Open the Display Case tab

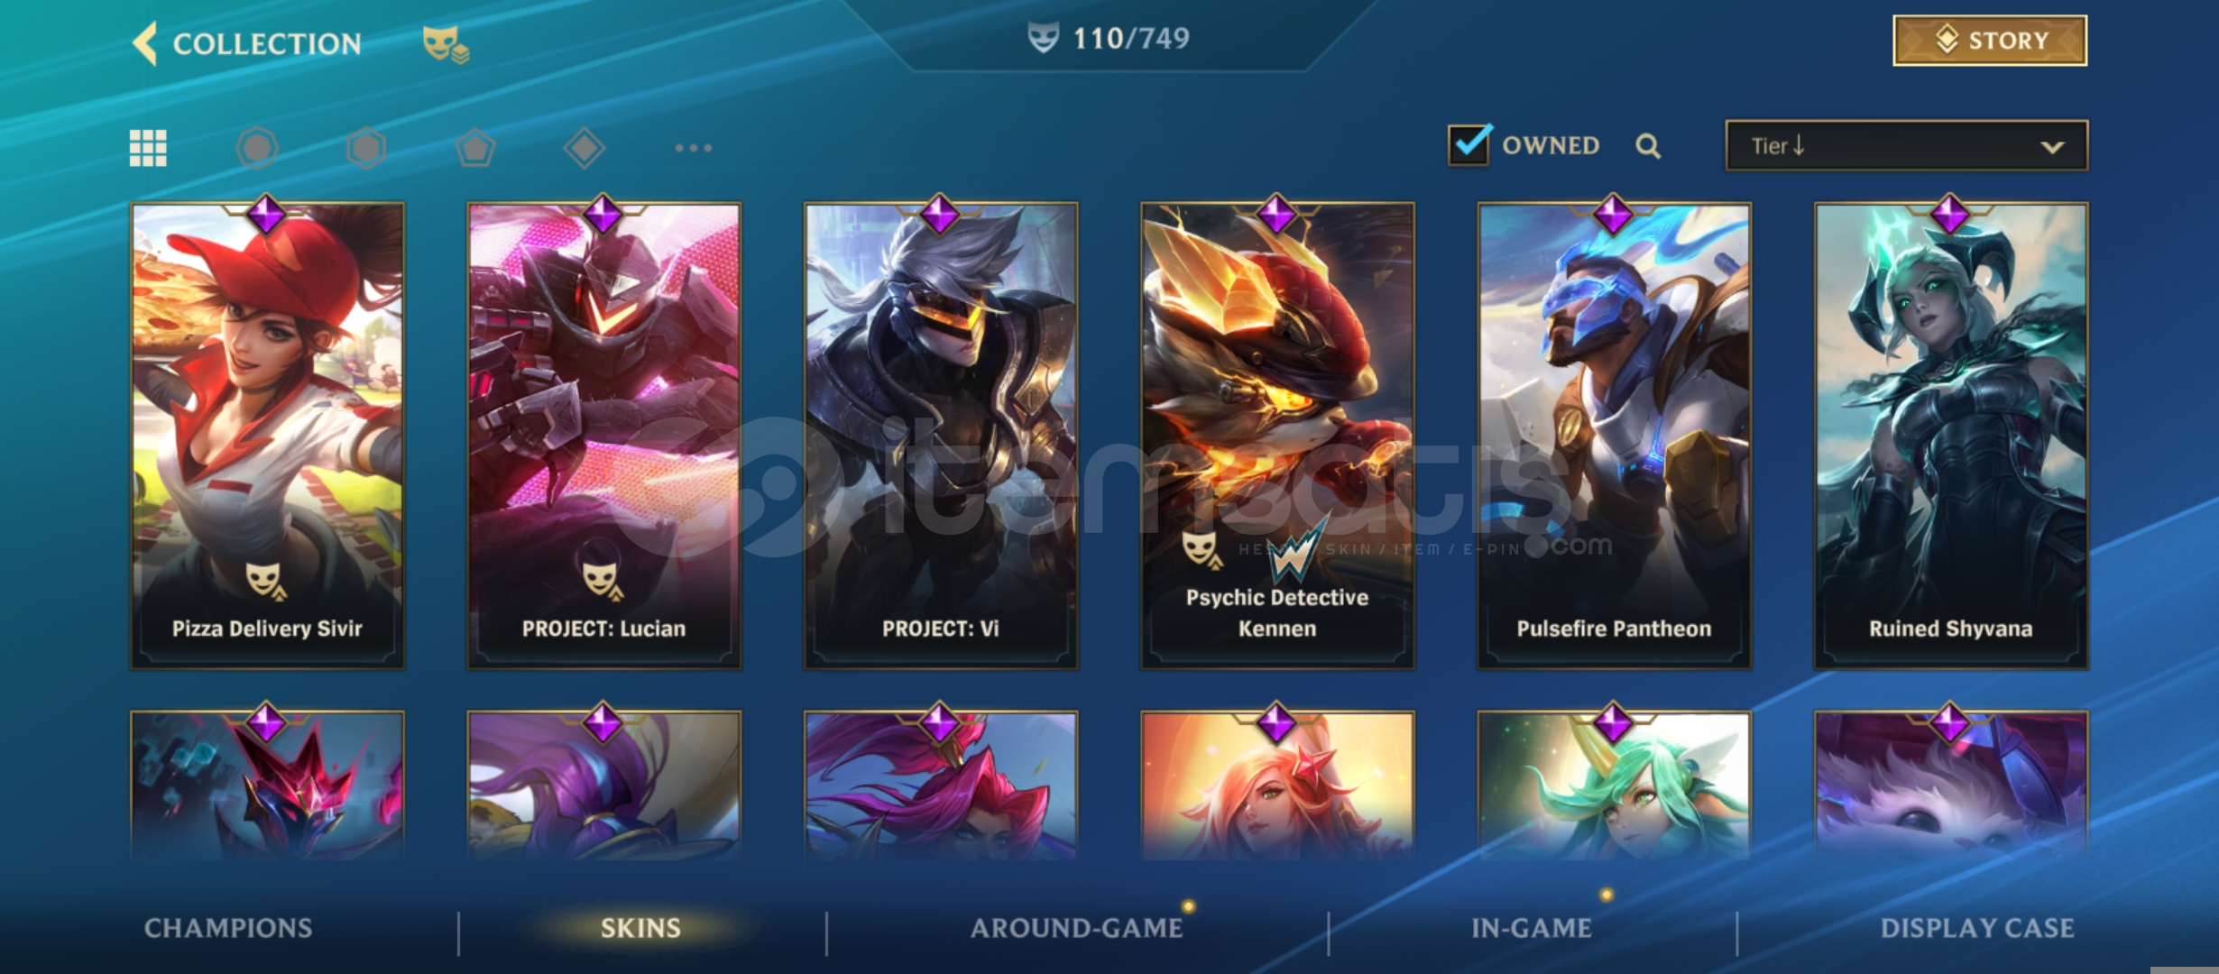pos(1977,928)
